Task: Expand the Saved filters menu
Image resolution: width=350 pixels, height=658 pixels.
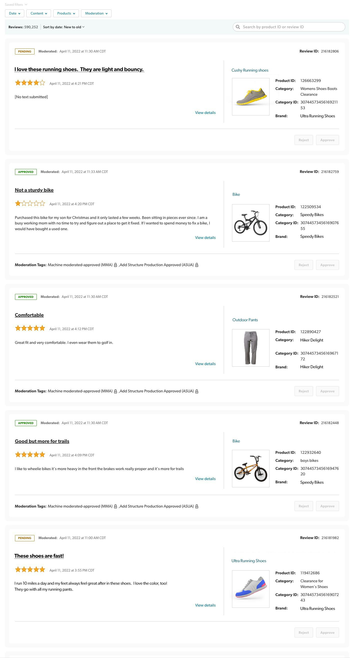Action: click(16, 4)
